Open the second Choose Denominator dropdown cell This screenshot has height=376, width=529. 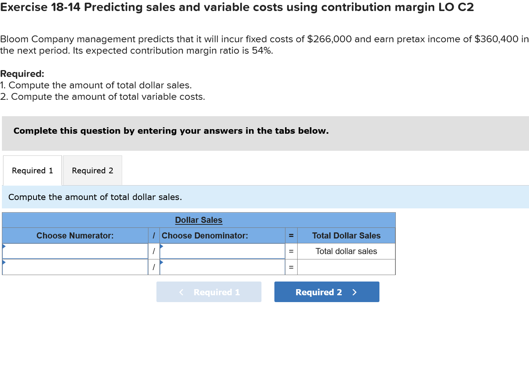tap(223, 267)
